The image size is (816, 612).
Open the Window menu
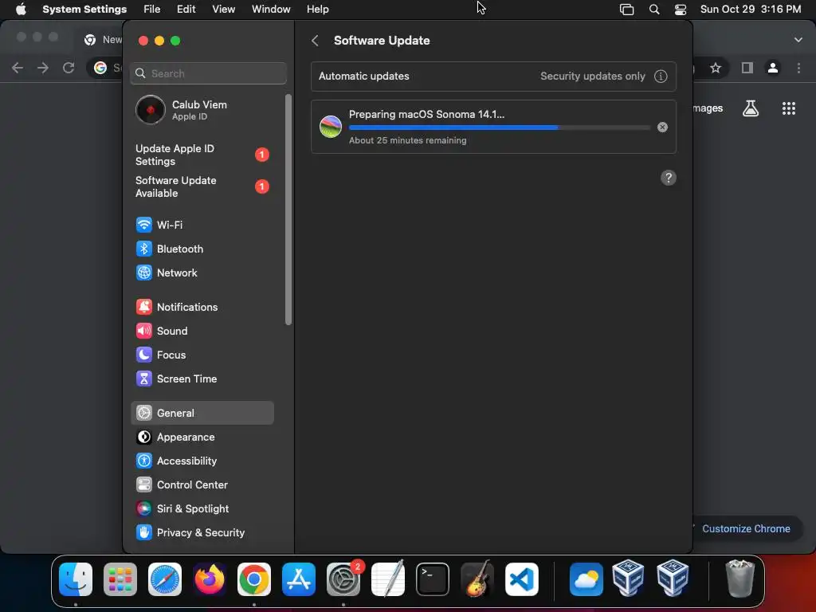[271, 10]
